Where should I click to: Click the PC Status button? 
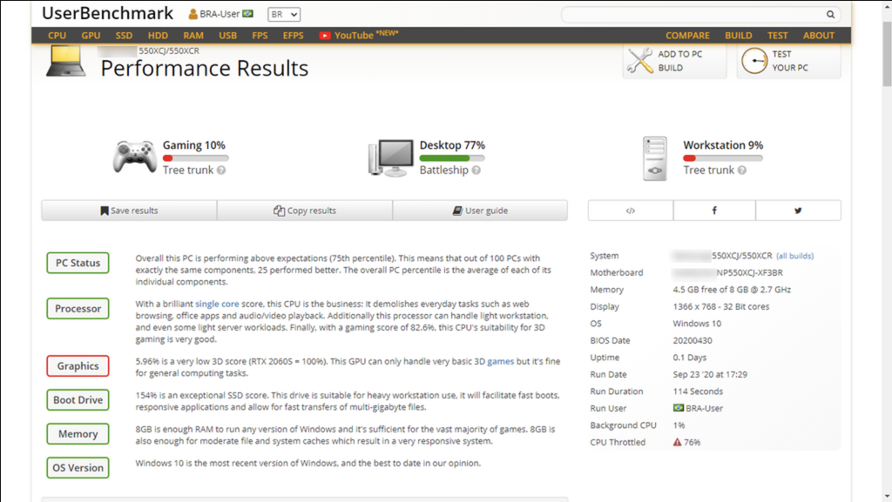tap(78, 263)
